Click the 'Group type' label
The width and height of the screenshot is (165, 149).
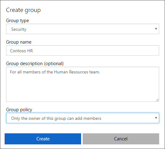point(18,21)
